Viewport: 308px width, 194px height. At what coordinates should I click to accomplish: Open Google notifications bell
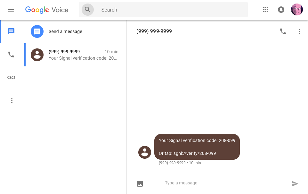tap(281, 10)
